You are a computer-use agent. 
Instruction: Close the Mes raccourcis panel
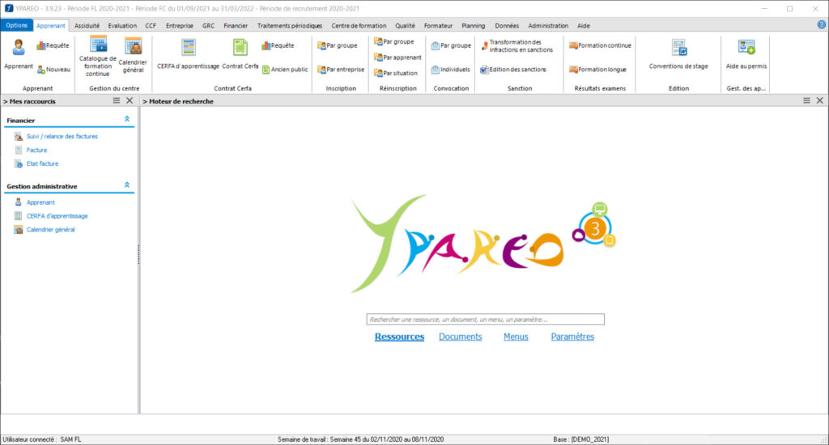[130, 100]
